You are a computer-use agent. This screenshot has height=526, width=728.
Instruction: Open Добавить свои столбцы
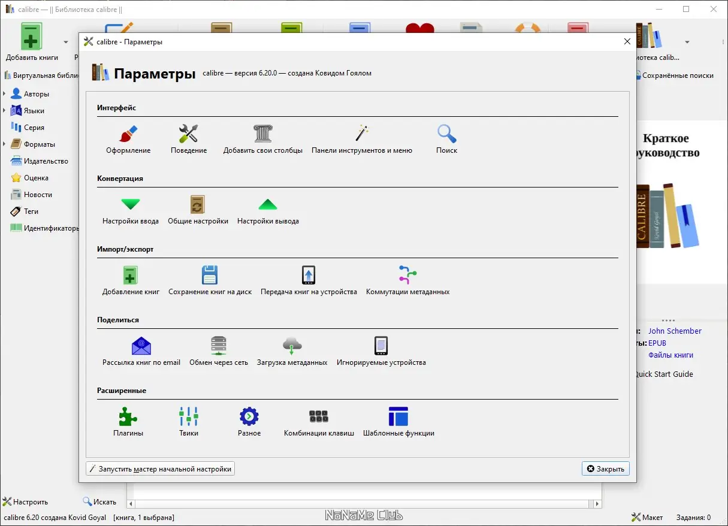pyautogui.click(x=263, y=139)
